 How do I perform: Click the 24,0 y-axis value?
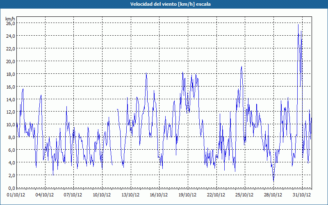(11, 36)
